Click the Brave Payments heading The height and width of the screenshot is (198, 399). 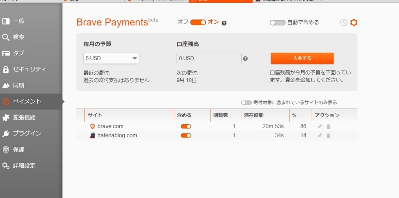pos(112,22)
